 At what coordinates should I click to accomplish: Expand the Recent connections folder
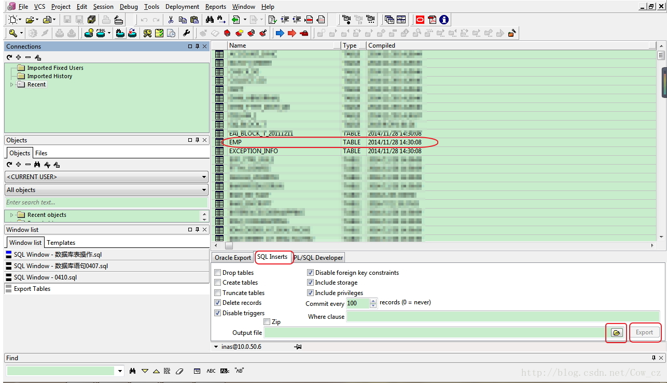click(12, 84)
